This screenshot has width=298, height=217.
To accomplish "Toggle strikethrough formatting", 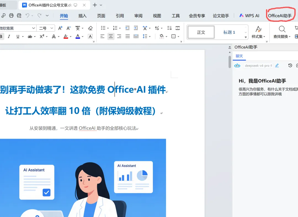I will (x=30, y=36).
